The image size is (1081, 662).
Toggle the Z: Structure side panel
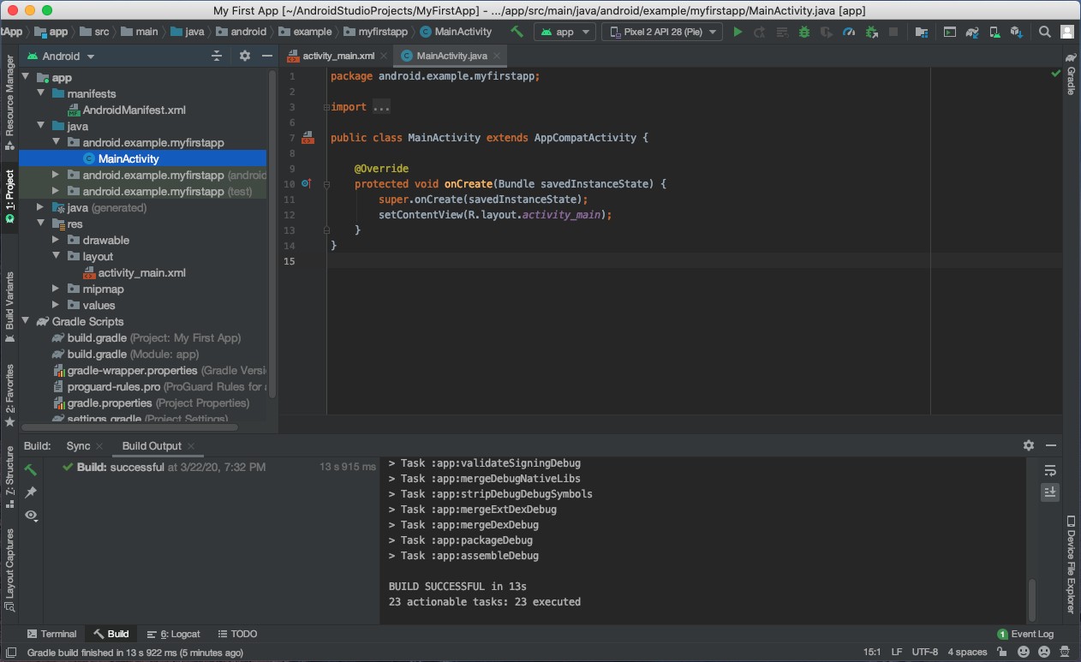(x=9, y=477)
